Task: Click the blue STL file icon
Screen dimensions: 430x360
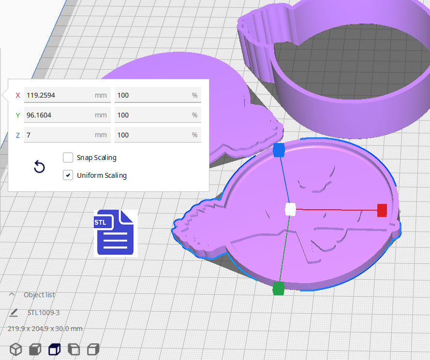Action: pyautogui.click(x=116, y=232)
